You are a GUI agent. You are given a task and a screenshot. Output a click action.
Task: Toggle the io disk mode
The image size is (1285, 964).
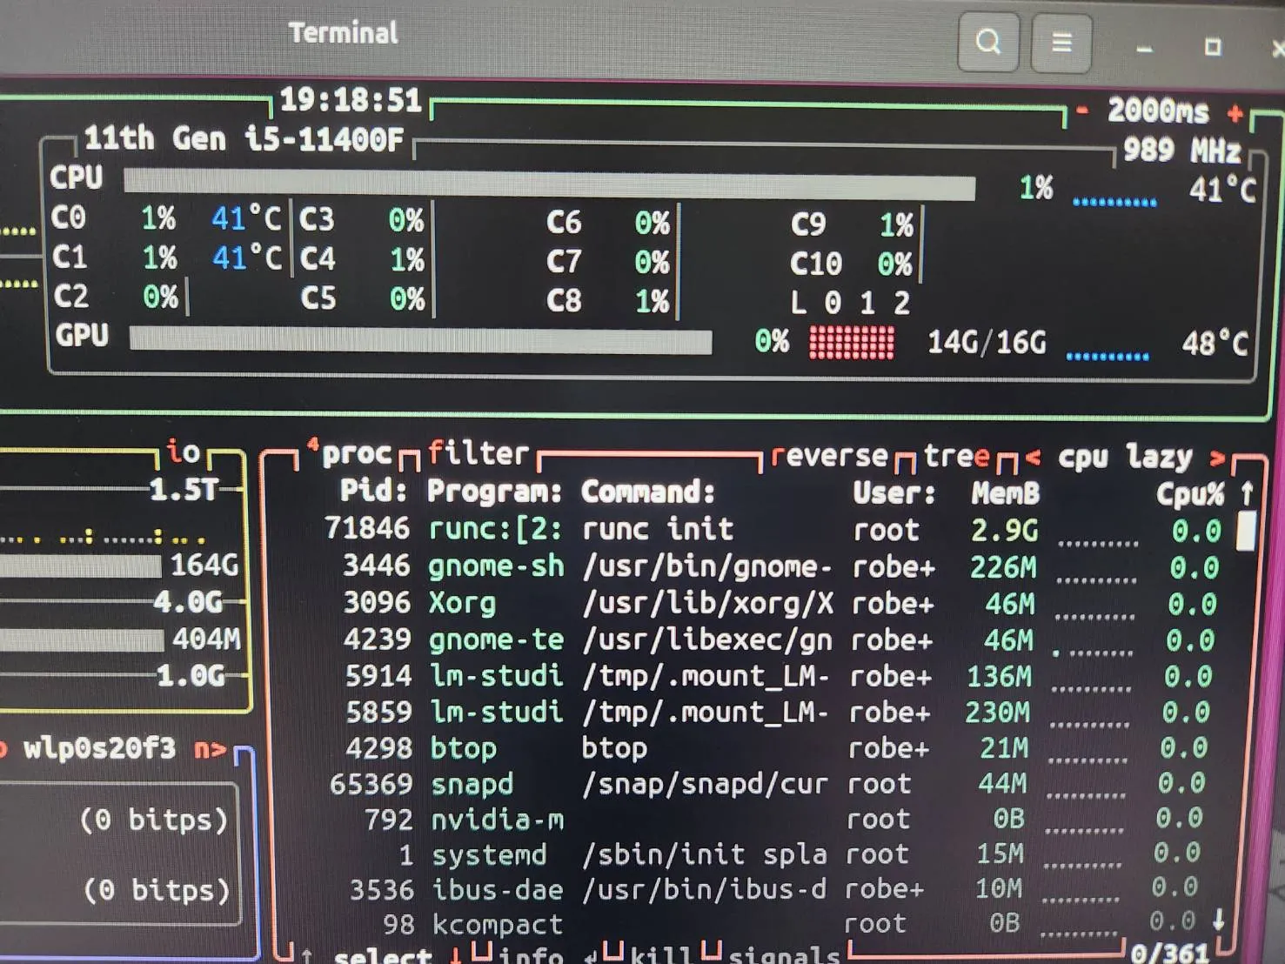click(x=184, y=451)
